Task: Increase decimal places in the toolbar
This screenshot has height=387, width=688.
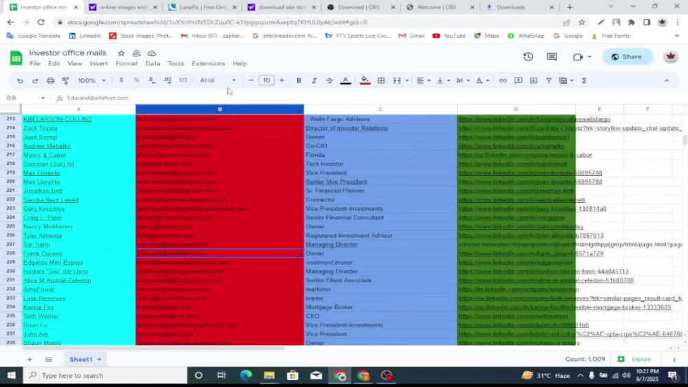Action: click(x=167, y=80)
